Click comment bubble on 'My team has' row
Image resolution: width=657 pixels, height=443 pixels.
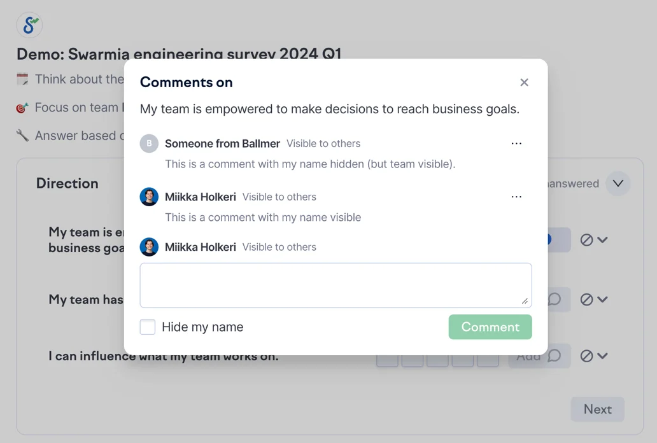[555, 299]
